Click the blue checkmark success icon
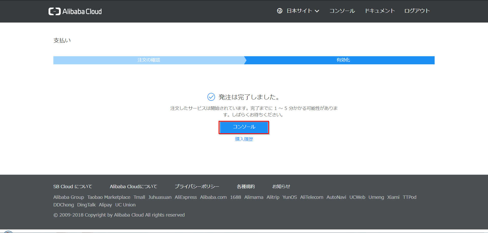Image resolution: width=488 pixels, height=233 pixels. click(211, 97)
